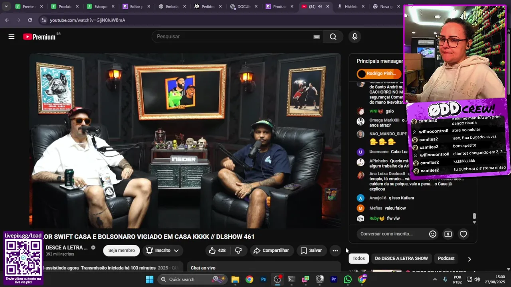Go back in browser history

(x=7, y=20)
